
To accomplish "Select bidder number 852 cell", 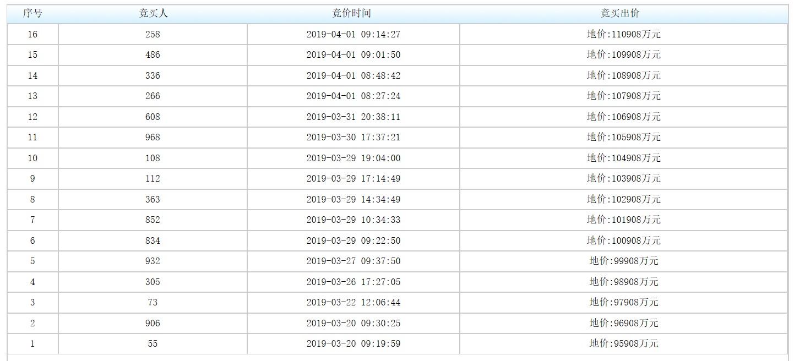I will [153, 220].
